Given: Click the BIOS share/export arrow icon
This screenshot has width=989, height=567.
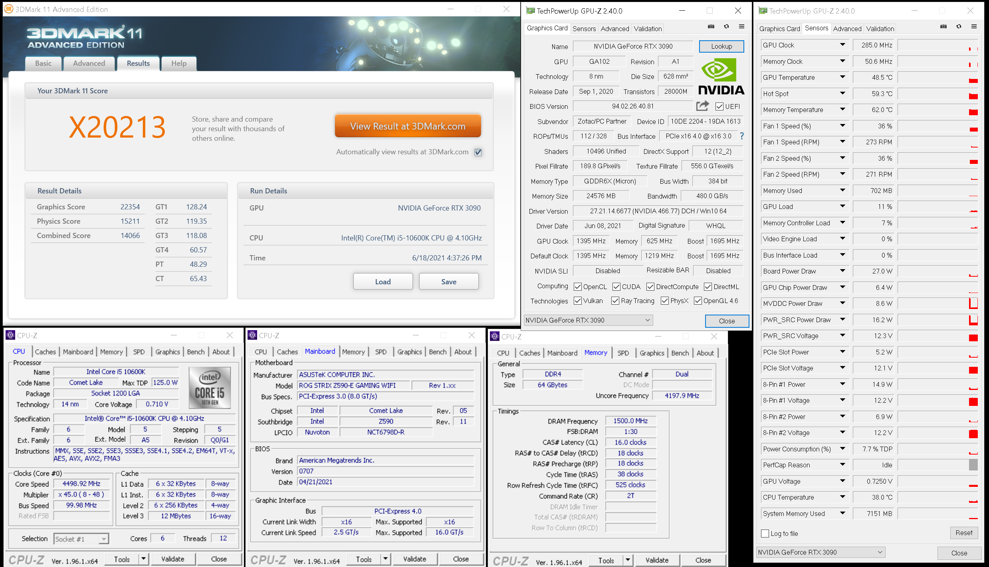Looking at the screenshot, I should point(703,106).
